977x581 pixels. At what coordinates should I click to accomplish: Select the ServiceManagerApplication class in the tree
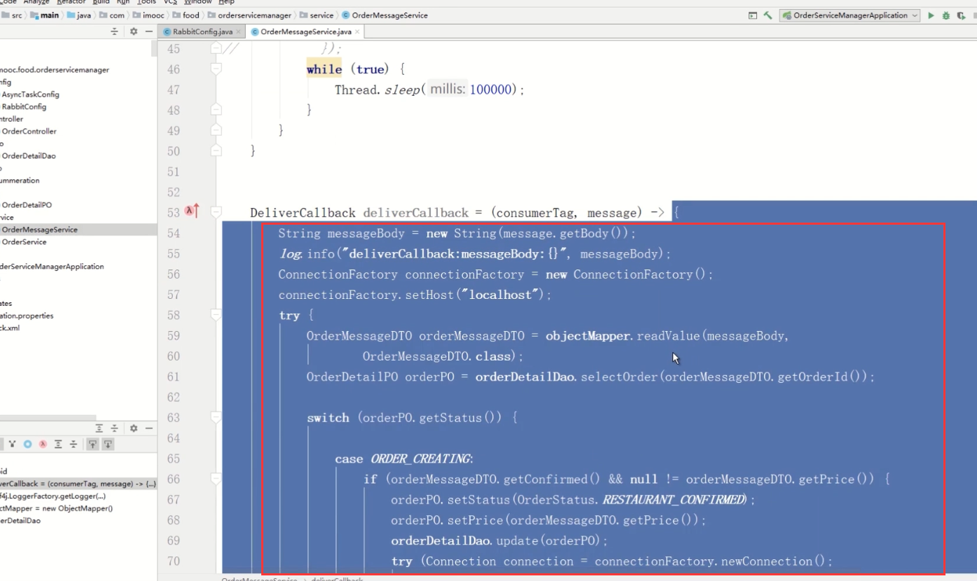[x=52, y=266]
